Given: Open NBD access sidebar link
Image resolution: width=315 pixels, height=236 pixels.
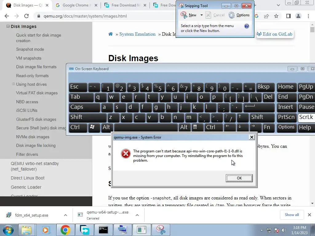Looking at the screenshot, I should [x=27, y=102].
